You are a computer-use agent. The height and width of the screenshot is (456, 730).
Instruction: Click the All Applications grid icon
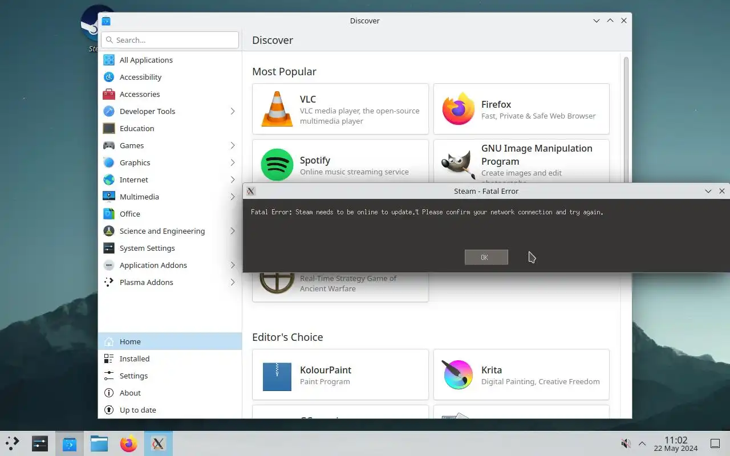(x=109, y=60)
